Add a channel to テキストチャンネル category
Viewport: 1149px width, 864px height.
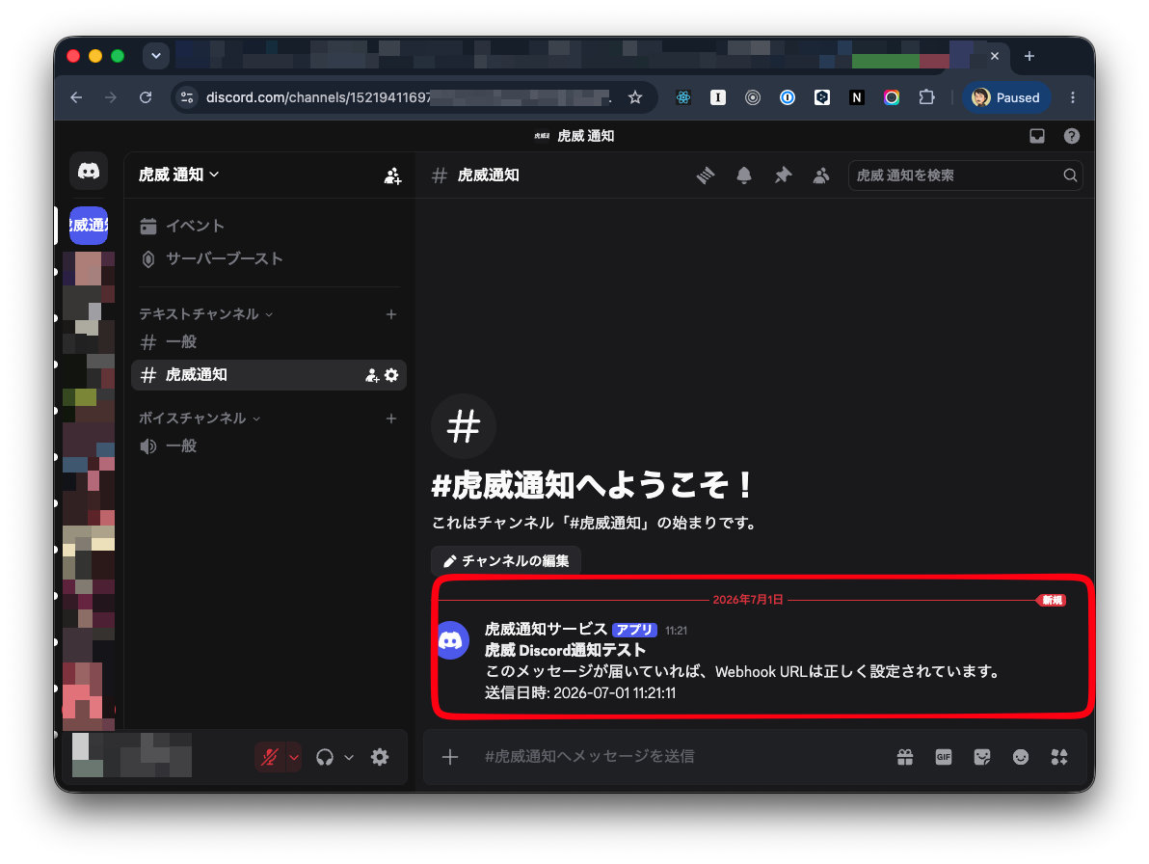(x=391, y=314)
